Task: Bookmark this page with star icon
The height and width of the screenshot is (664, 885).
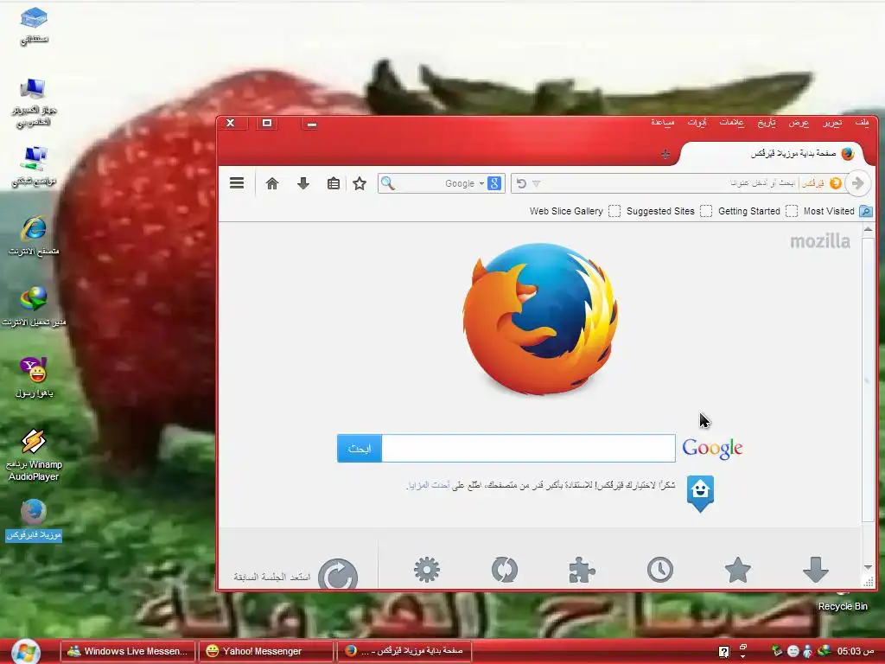Action: 360,183
